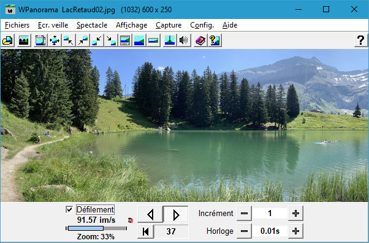Click the Zoom: 33% label
Screen dimensions: 369x243
pos(96,237)
